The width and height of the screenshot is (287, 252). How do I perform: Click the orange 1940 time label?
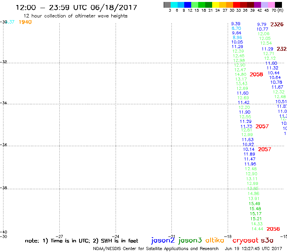click(25, 22)
